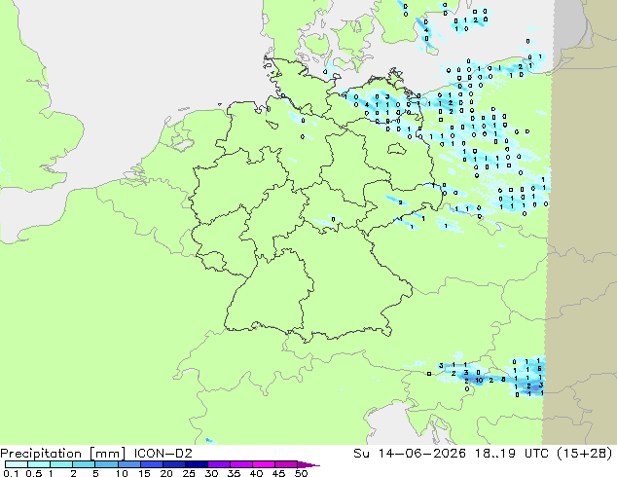The width and height of the screenshot is (617, 477).
Task: Click the '40' legend scale value
Action: (x=257, y=473)
